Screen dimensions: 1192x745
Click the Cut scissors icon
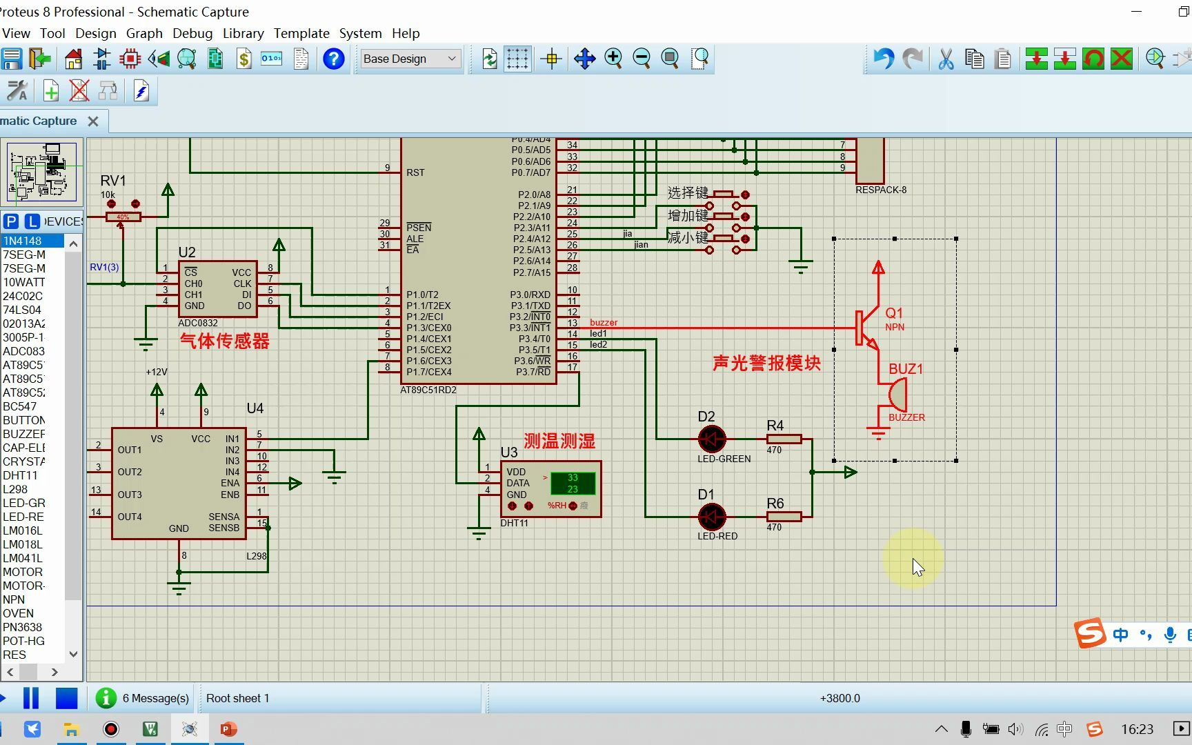click(946, 59)
